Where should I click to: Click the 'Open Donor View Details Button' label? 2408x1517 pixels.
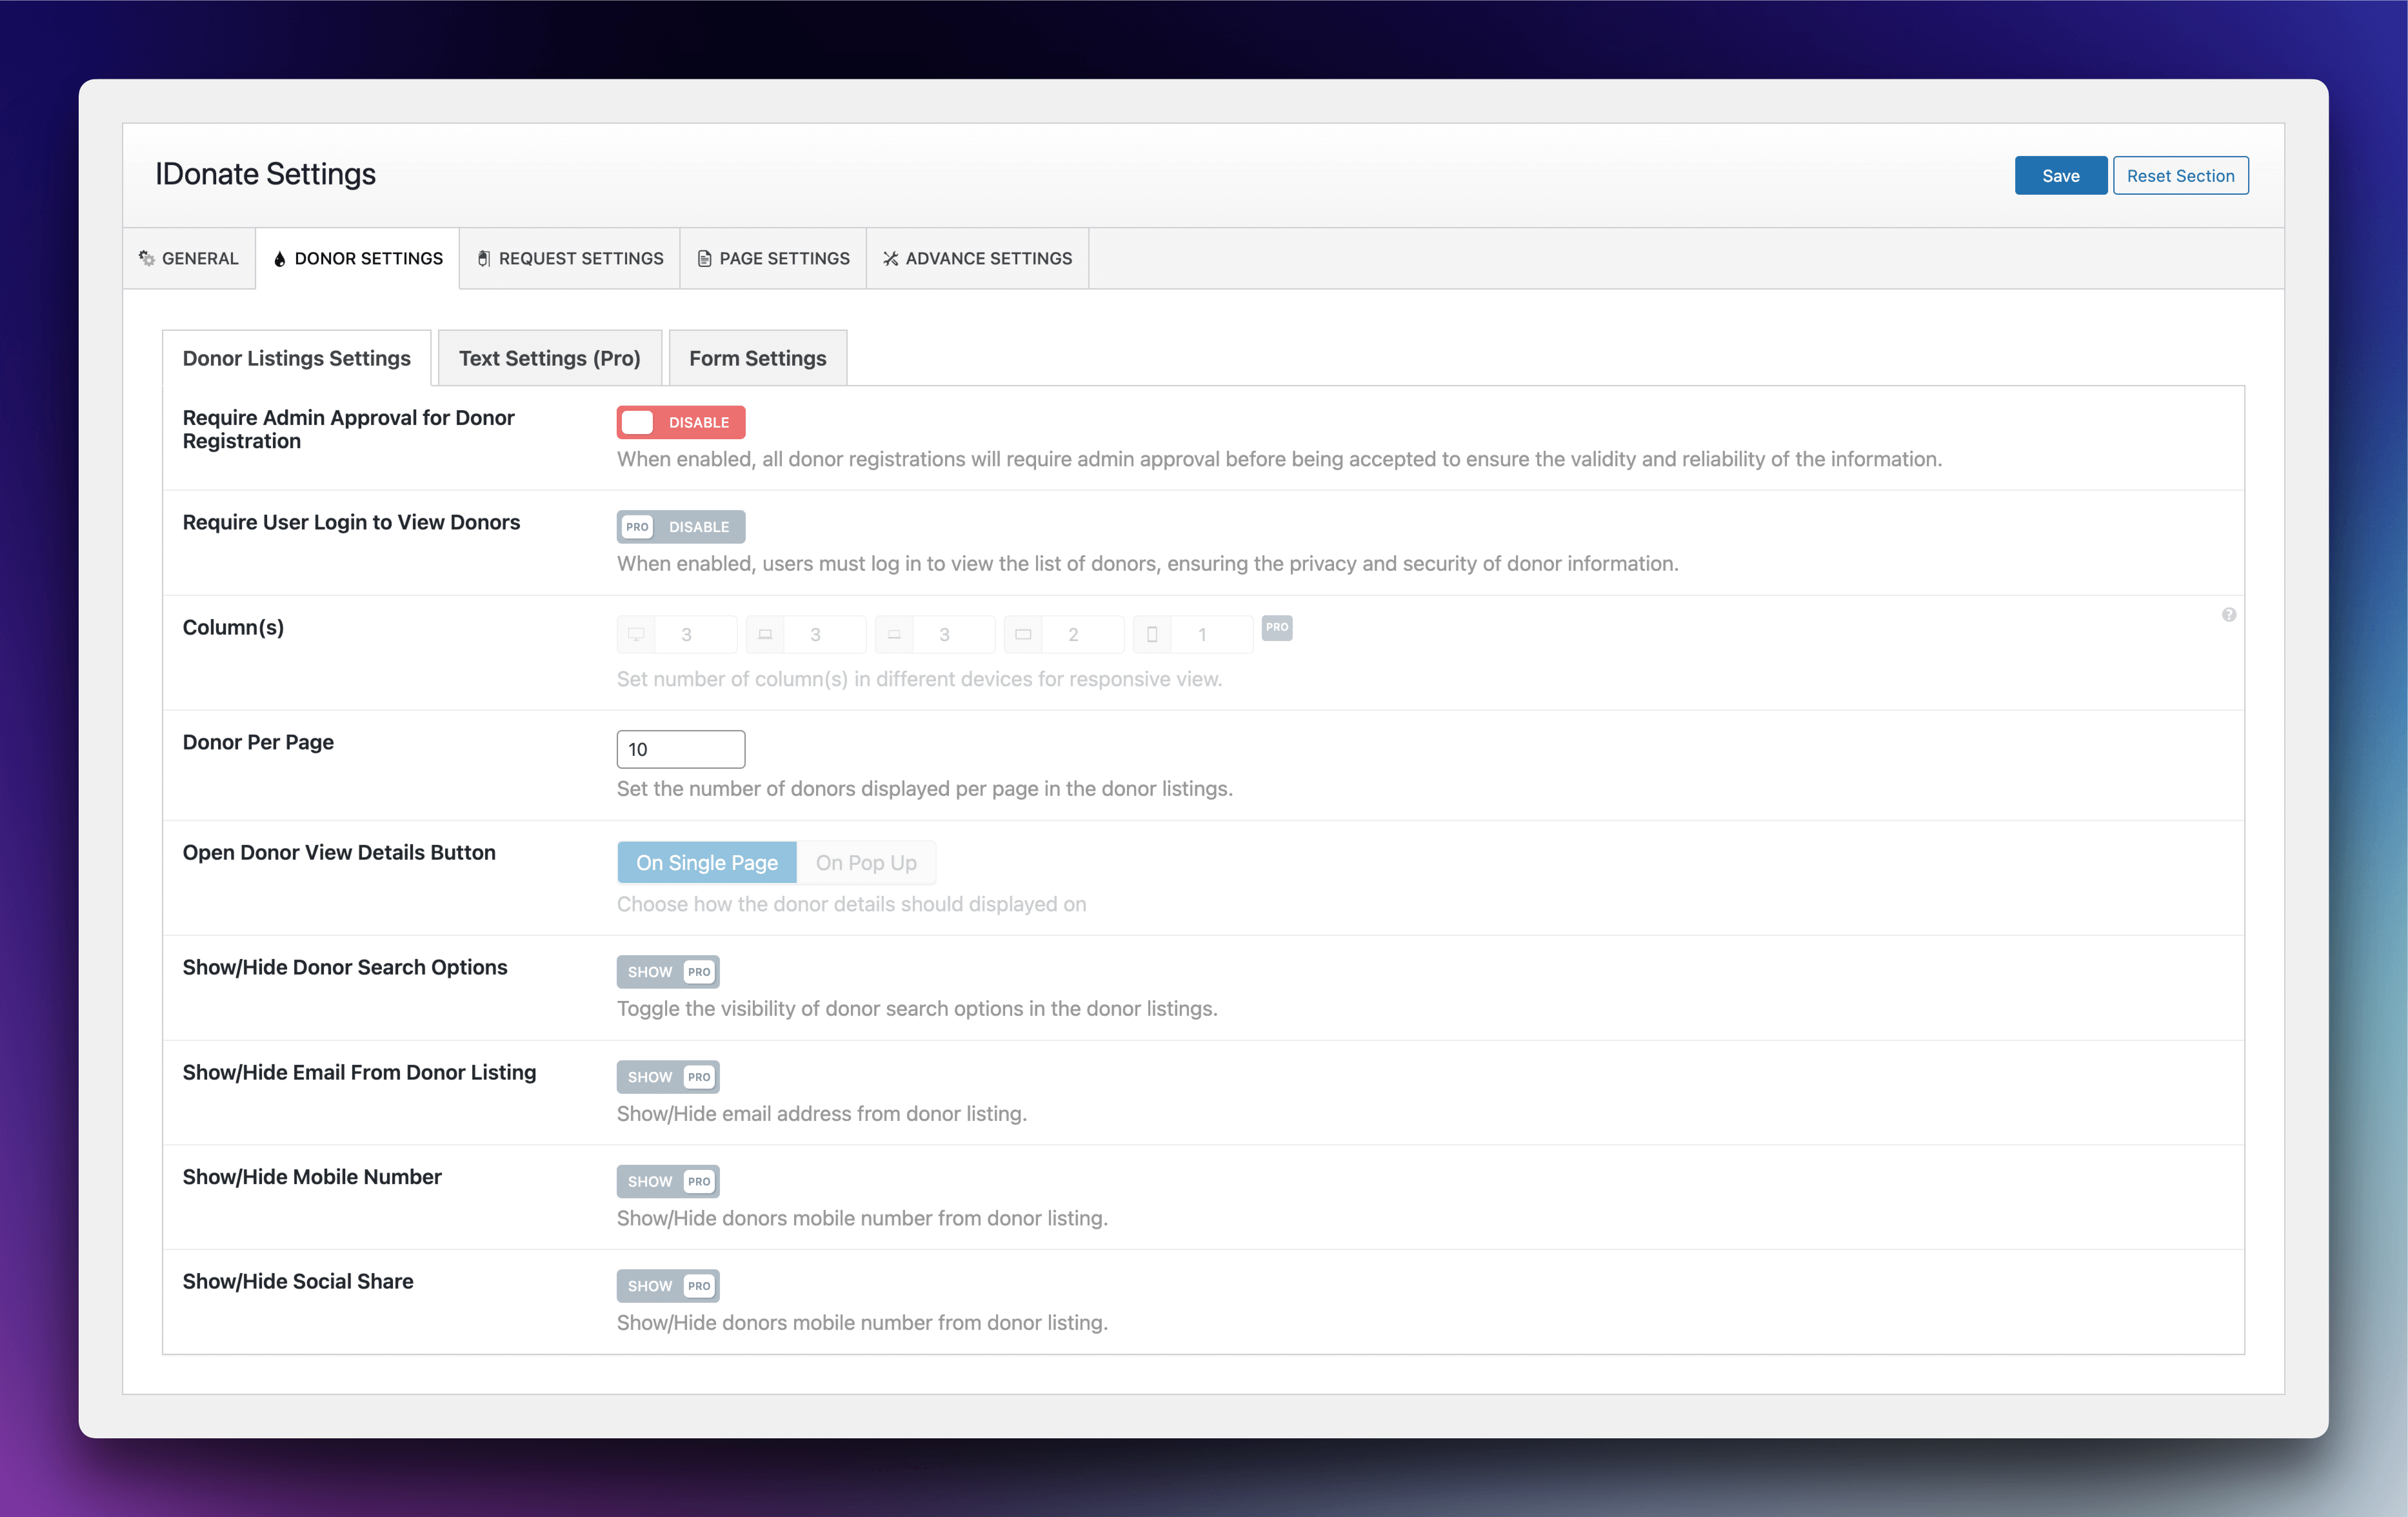click(x=339, y=853)
